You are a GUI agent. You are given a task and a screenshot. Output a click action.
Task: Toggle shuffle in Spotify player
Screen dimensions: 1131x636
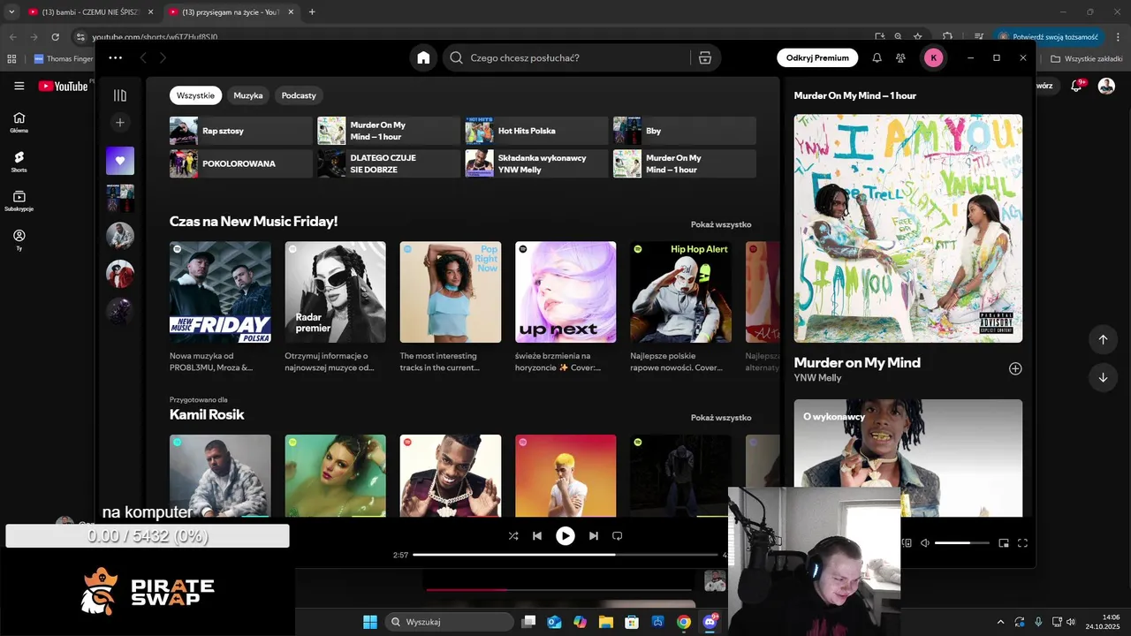coord(513,535)
